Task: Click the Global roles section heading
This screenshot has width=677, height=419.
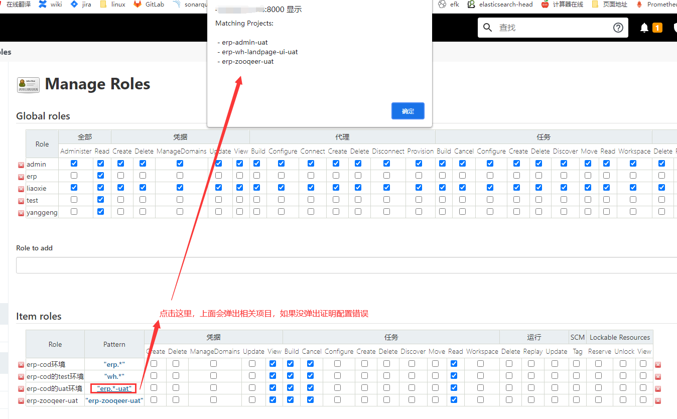Action: 43,116
